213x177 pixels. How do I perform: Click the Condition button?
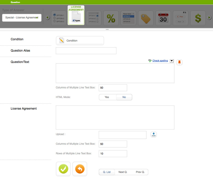80,40
